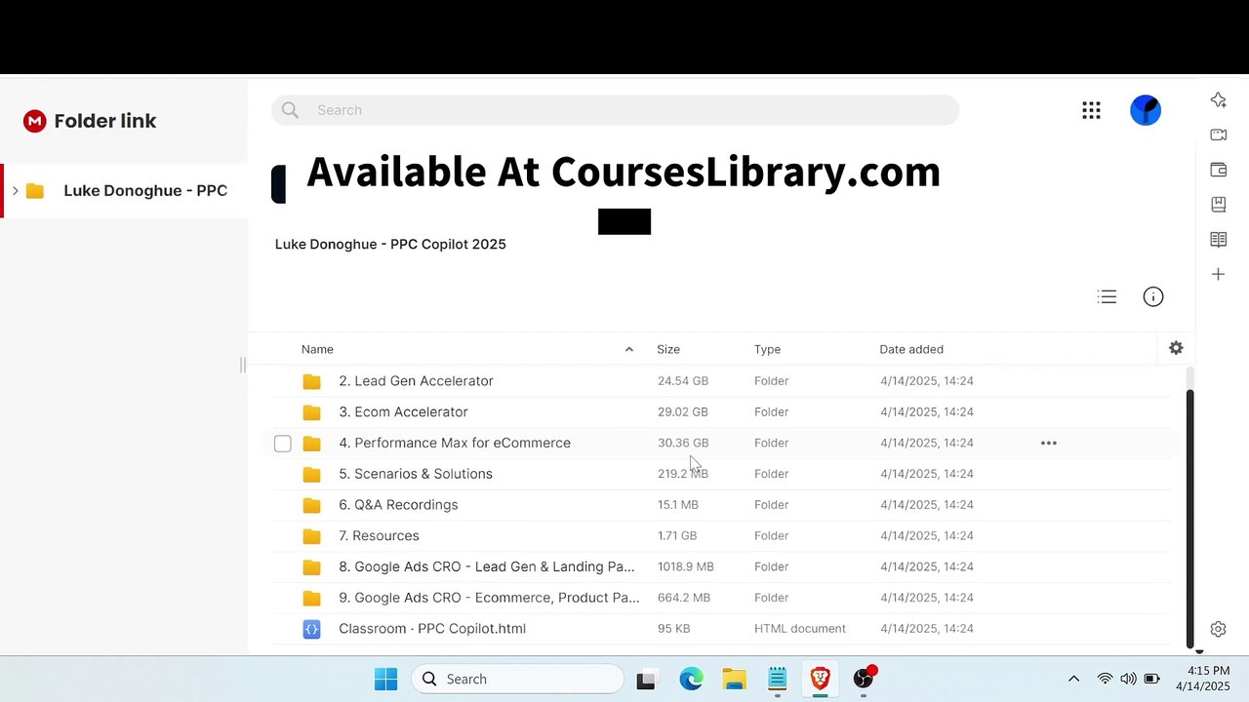This screenshot has height=702, width=1249.
Task: Click the 95 KB size value
Action: pyautogui.click(x=674, y=629)
